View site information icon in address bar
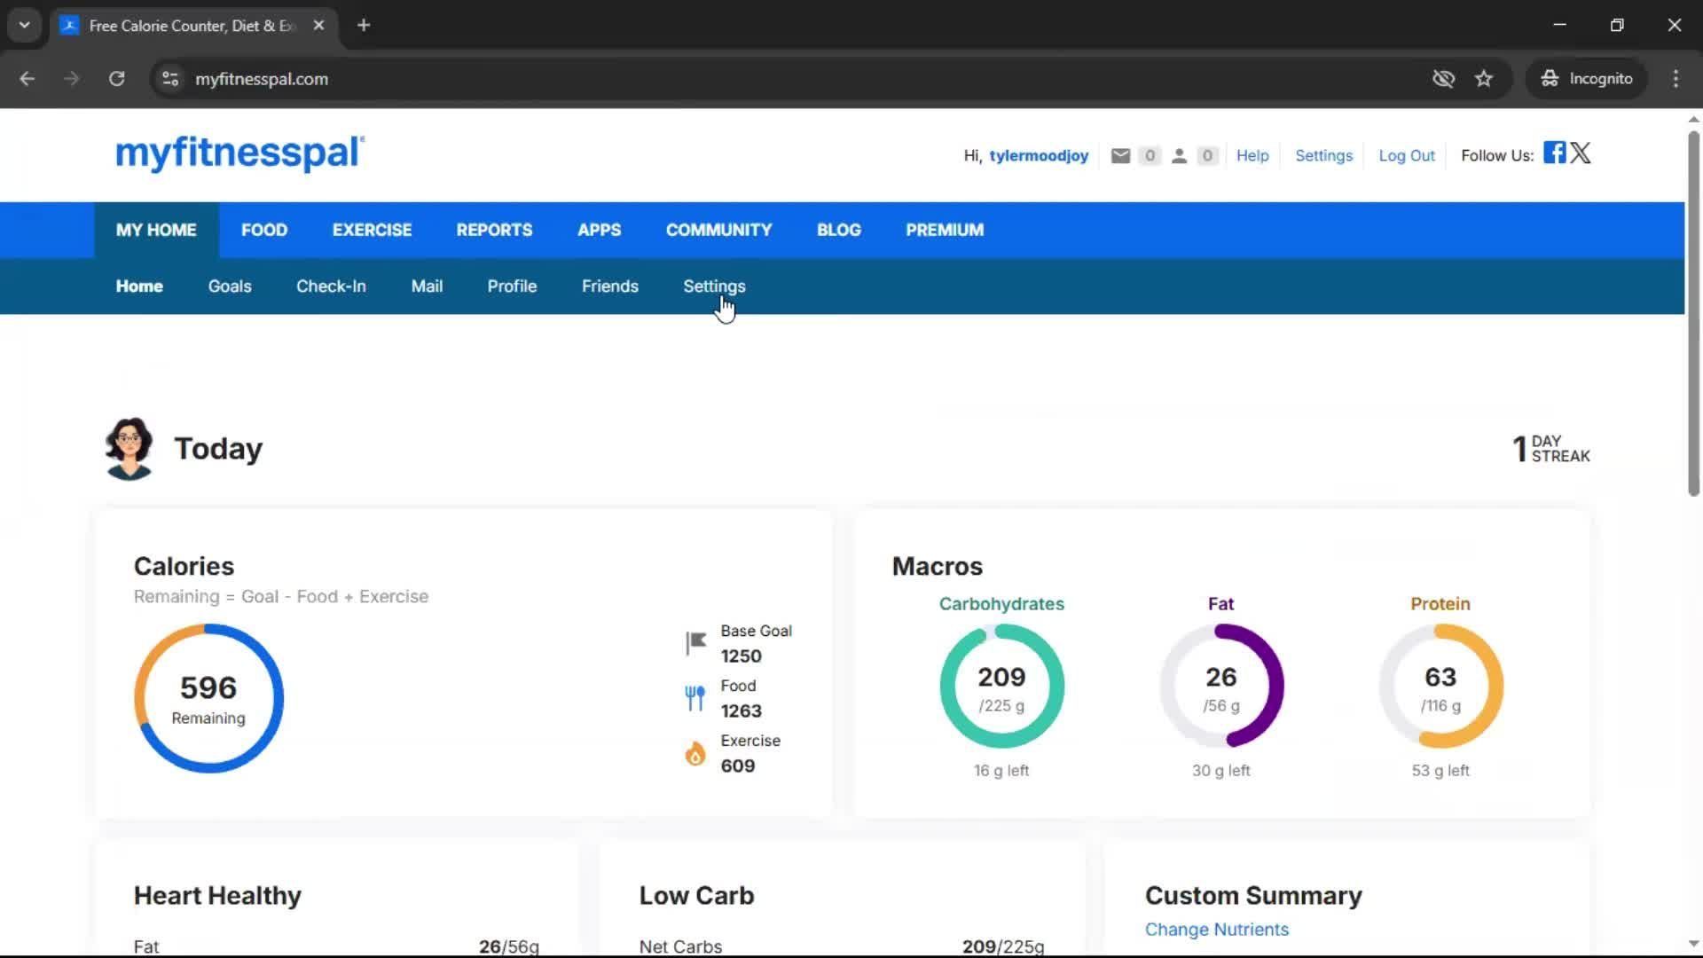 (170, 79)
